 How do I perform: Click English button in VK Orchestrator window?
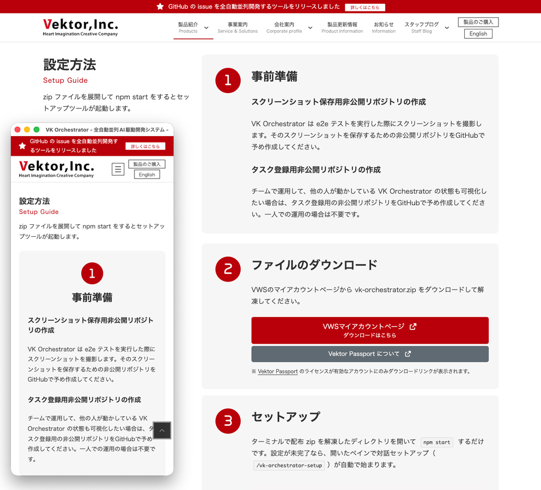[147, 174]
